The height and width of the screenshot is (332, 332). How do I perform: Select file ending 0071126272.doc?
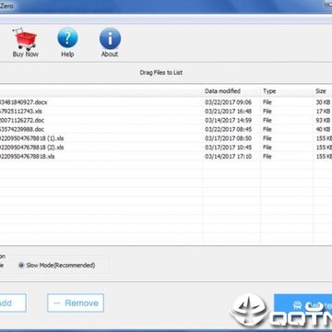[x=22, y=120]
